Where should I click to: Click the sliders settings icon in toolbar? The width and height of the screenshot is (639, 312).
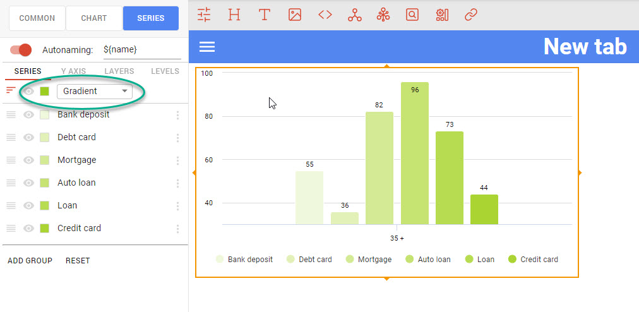pyautogui.click(x=204, y=15)
